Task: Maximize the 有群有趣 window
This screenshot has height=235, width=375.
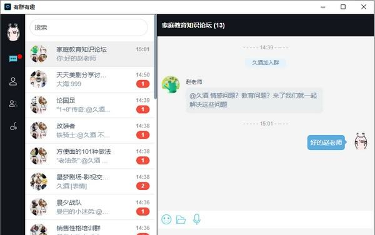Action: [343, 7]
